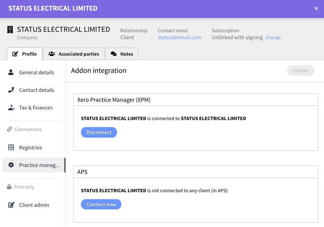Click the link icon beside Connections
Screen dimensions: 324x227
10,129
